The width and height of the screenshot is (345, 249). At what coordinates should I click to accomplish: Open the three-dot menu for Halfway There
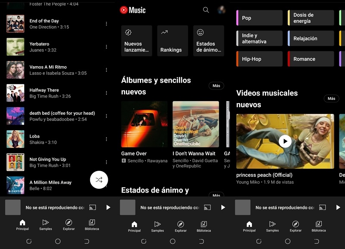106,93
